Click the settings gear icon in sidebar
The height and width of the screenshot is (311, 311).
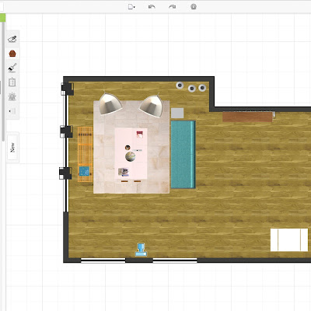click(x=12, y=96)
